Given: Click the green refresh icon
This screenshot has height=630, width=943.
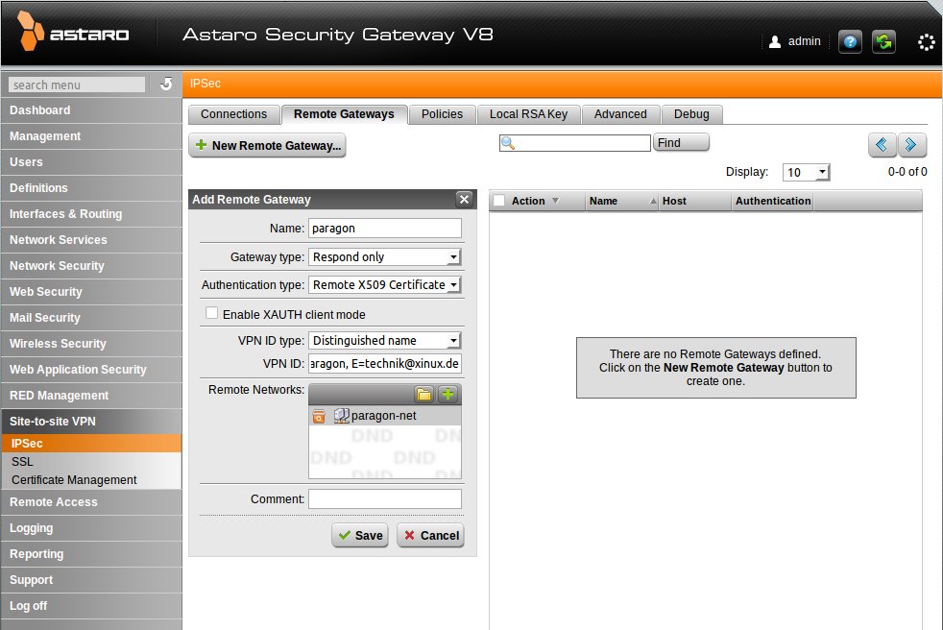Looking at the screenshot, I should click(x=883, y=42).
